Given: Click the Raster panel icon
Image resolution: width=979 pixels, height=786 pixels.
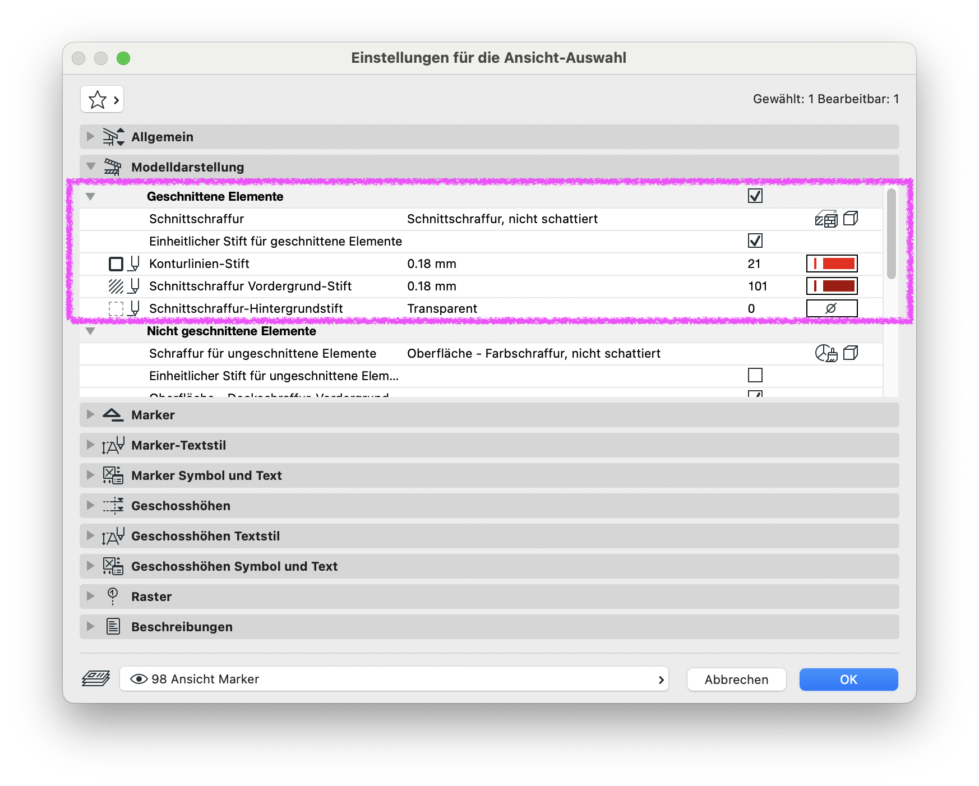Looking at the screenshot, I should [113, 597].
